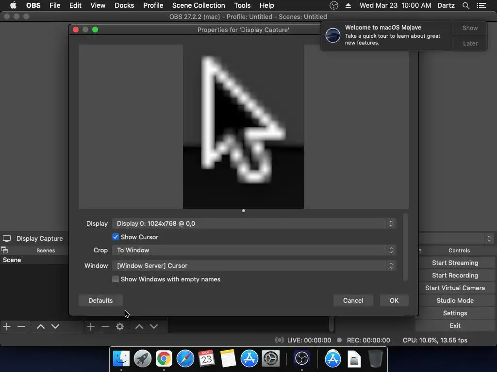This screenshot has height=372, width=497.
Task: Remove source with minus icon
Action: [x=105, y=326]
